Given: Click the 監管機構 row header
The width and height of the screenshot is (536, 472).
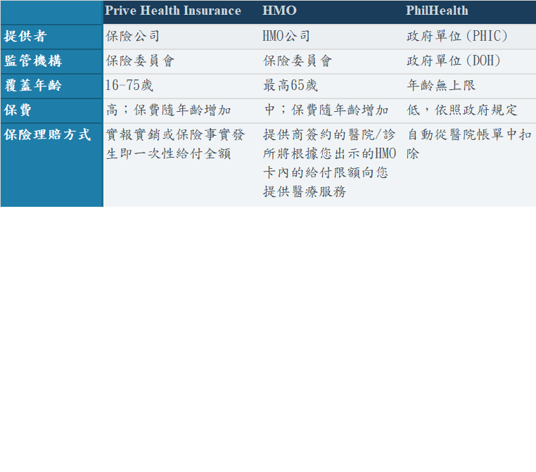Looking at the screenshot, I should click(x=32, y=61).
